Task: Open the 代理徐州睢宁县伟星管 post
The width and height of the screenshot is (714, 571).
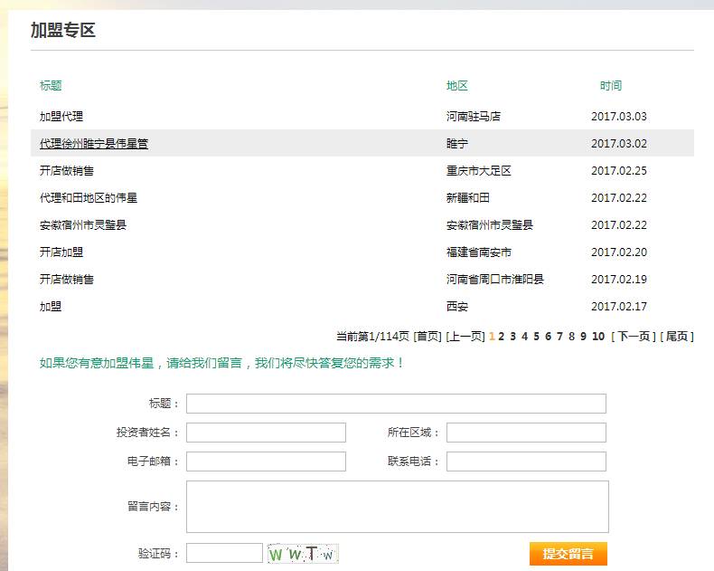Action: 94,143
